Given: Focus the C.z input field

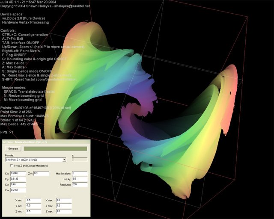Looking at the screenshot, I should 18,184.
